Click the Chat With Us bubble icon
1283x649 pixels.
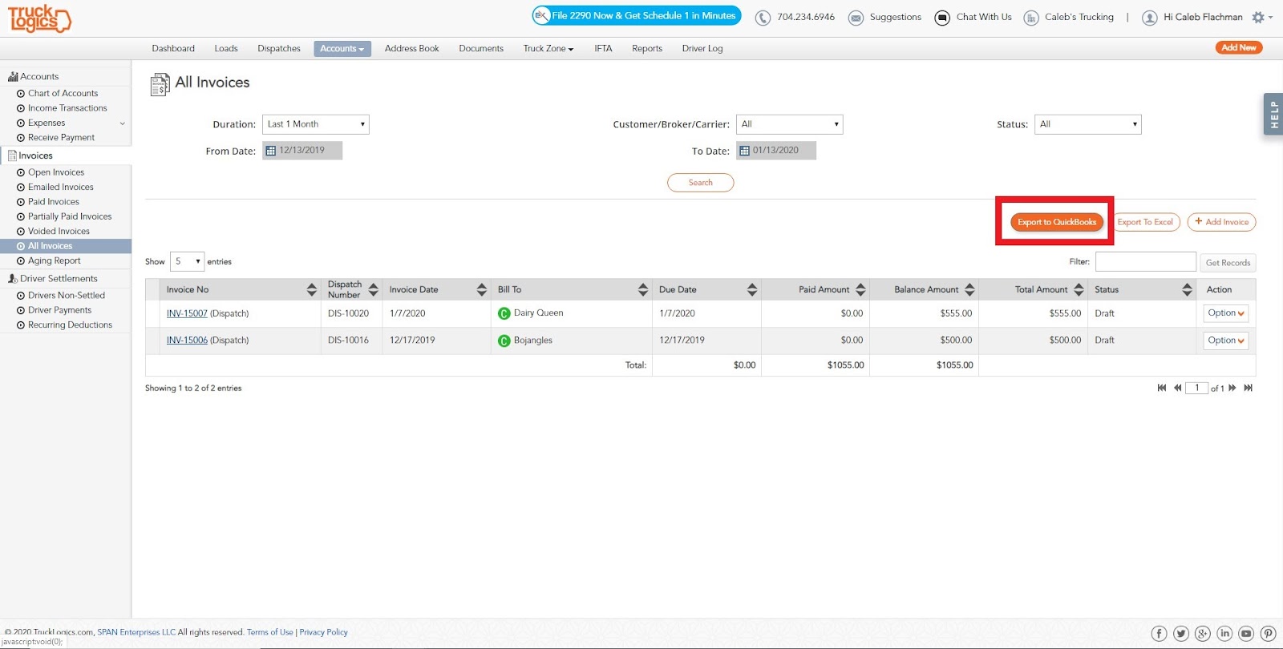click(x=942, y=18)
